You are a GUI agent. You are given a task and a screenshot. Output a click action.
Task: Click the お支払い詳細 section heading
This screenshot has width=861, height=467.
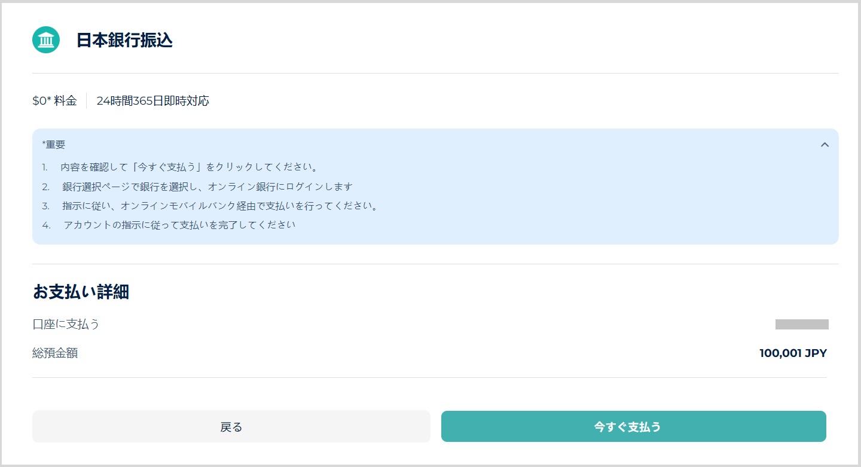pos(81,292)
